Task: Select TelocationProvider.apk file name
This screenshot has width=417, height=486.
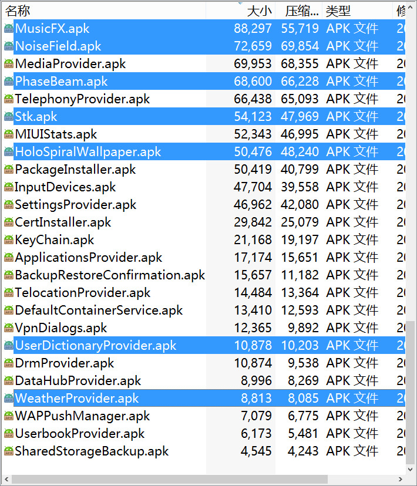Action: click(x=82, y=292)
